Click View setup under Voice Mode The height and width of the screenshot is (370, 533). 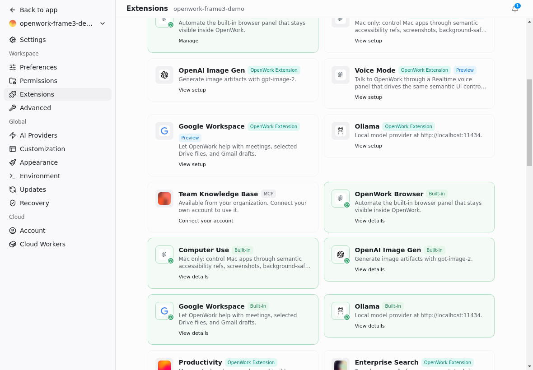[x=368, y=97]
